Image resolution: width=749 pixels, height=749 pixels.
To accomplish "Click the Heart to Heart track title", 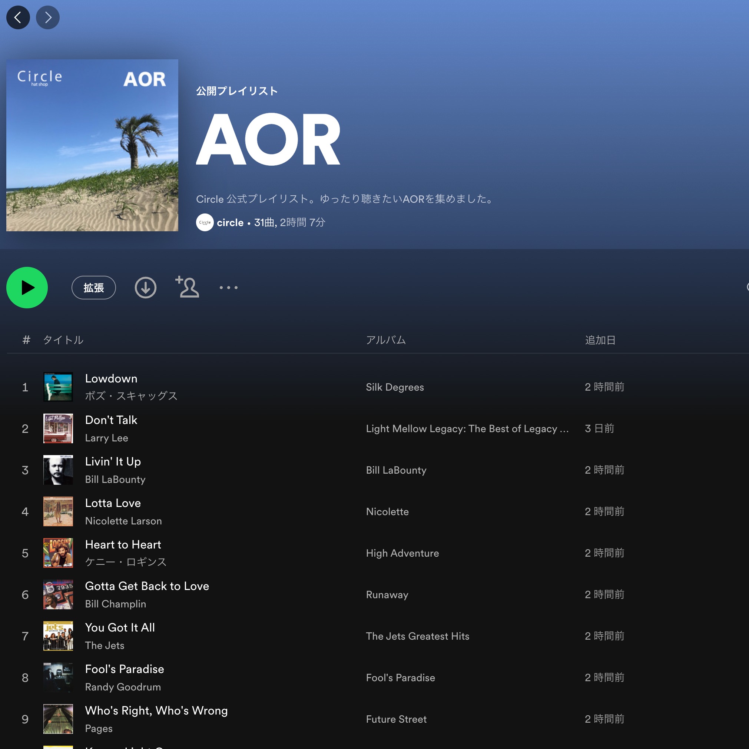I will pyautogui.click(x=123, y=544).
